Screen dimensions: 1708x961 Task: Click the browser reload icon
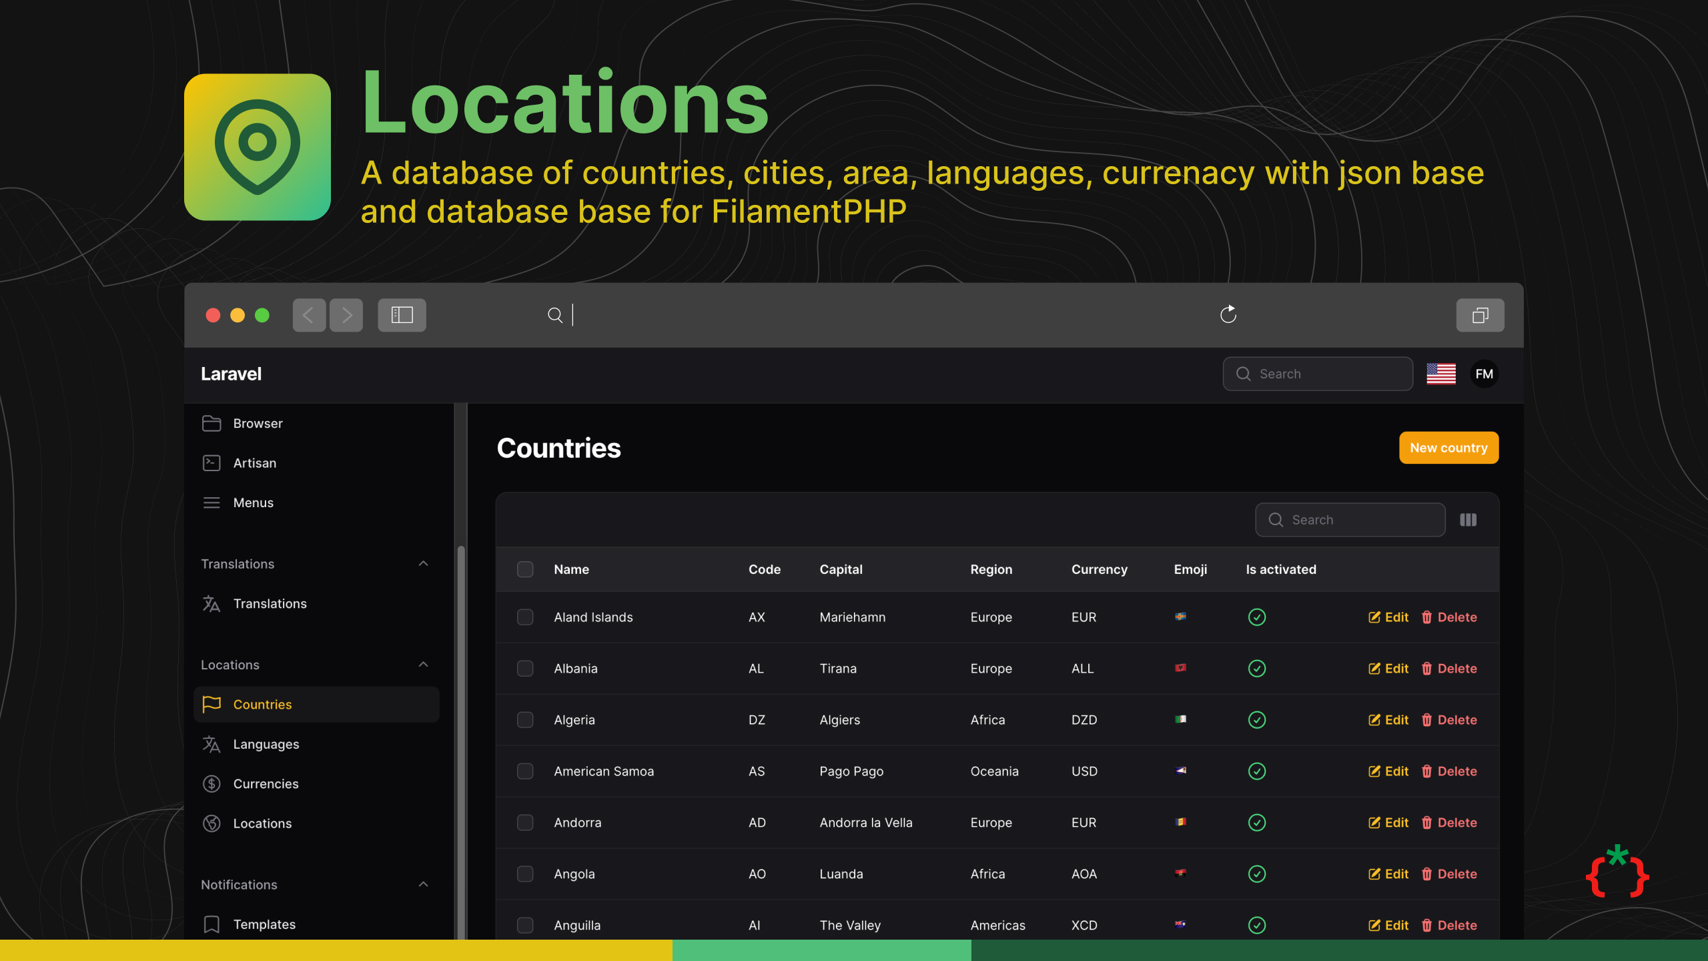coord(1228,314)
